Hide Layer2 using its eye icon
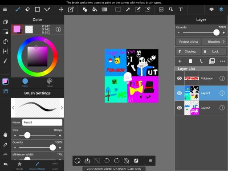The width and height of the screenshot is (228, 171). (179, 108)
